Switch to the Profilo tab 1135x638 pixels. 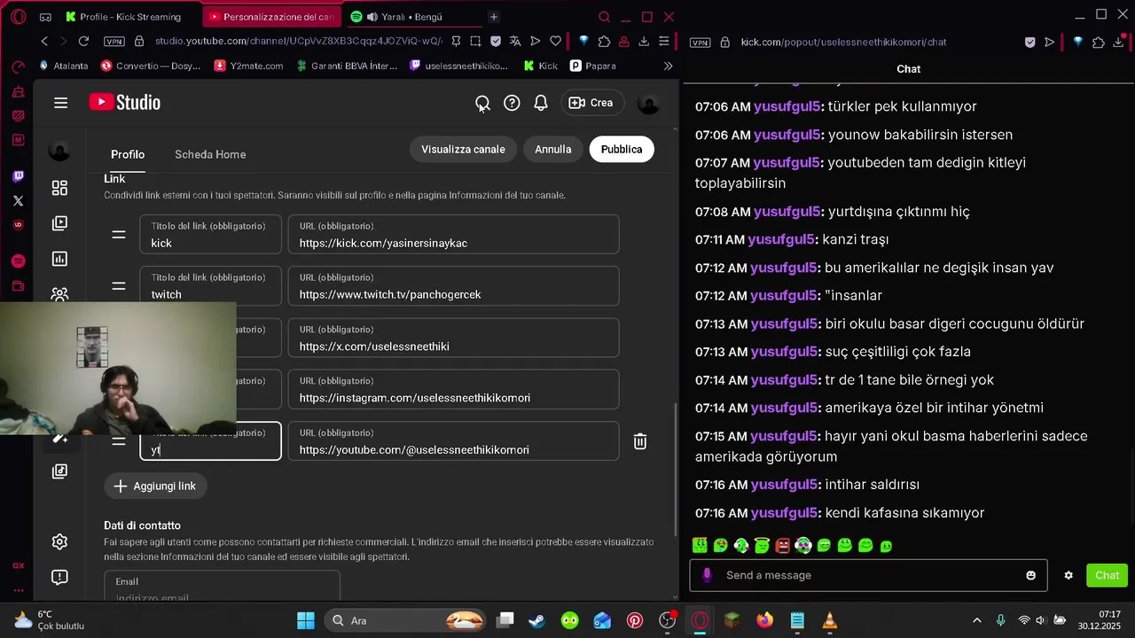(128, 154)
